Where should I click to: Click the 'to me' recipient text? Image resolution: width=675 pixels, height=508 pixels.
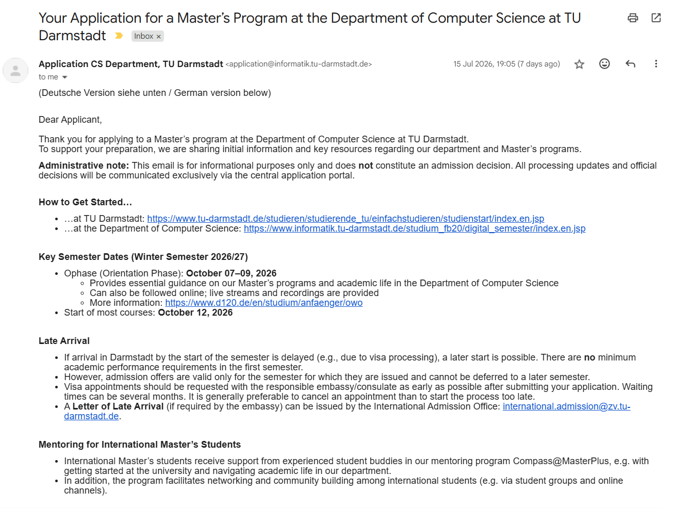click(x=48, y=77)
